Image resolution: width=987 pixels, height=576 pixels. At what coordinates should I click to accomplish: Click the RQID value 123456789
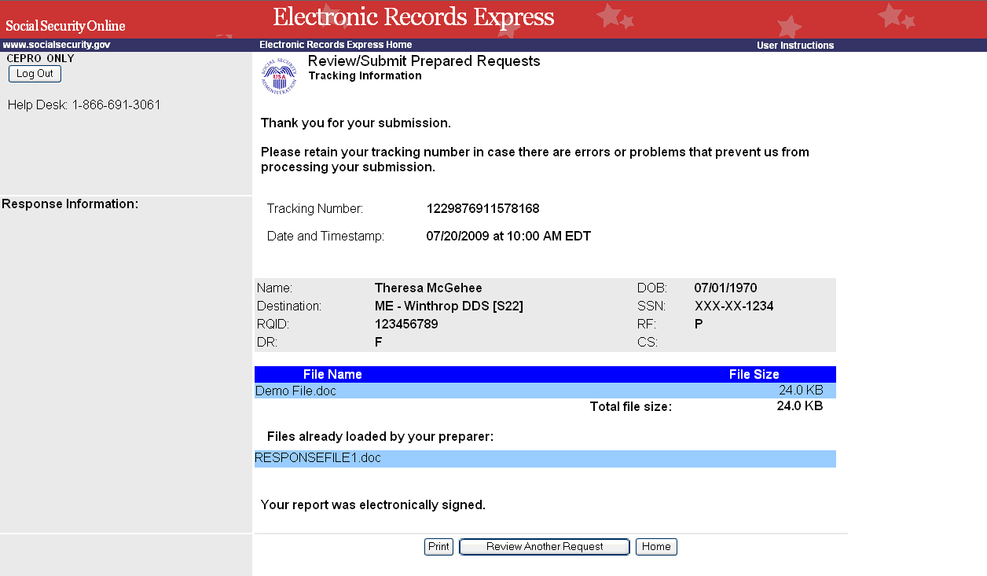tap(406, 325)
